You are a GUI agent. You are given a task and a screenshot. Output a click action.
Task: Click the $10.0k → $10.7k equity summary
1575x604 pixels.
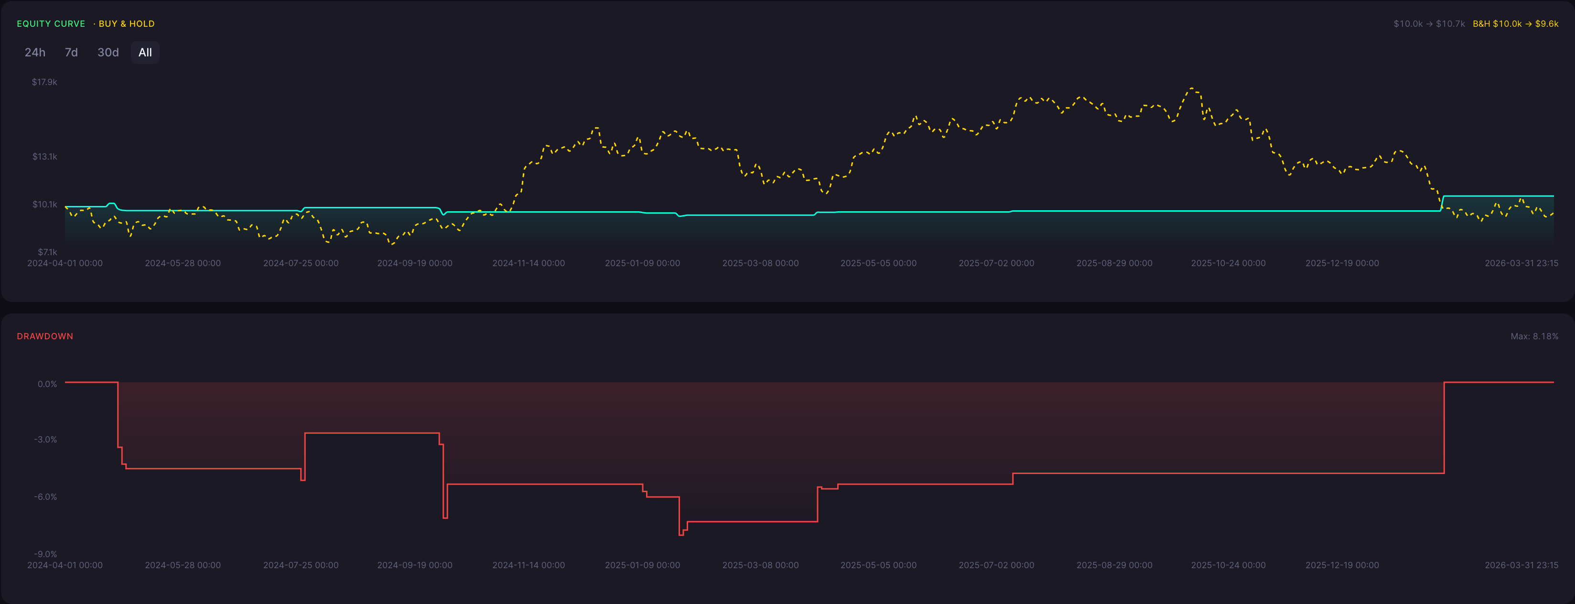[1429, 24]
